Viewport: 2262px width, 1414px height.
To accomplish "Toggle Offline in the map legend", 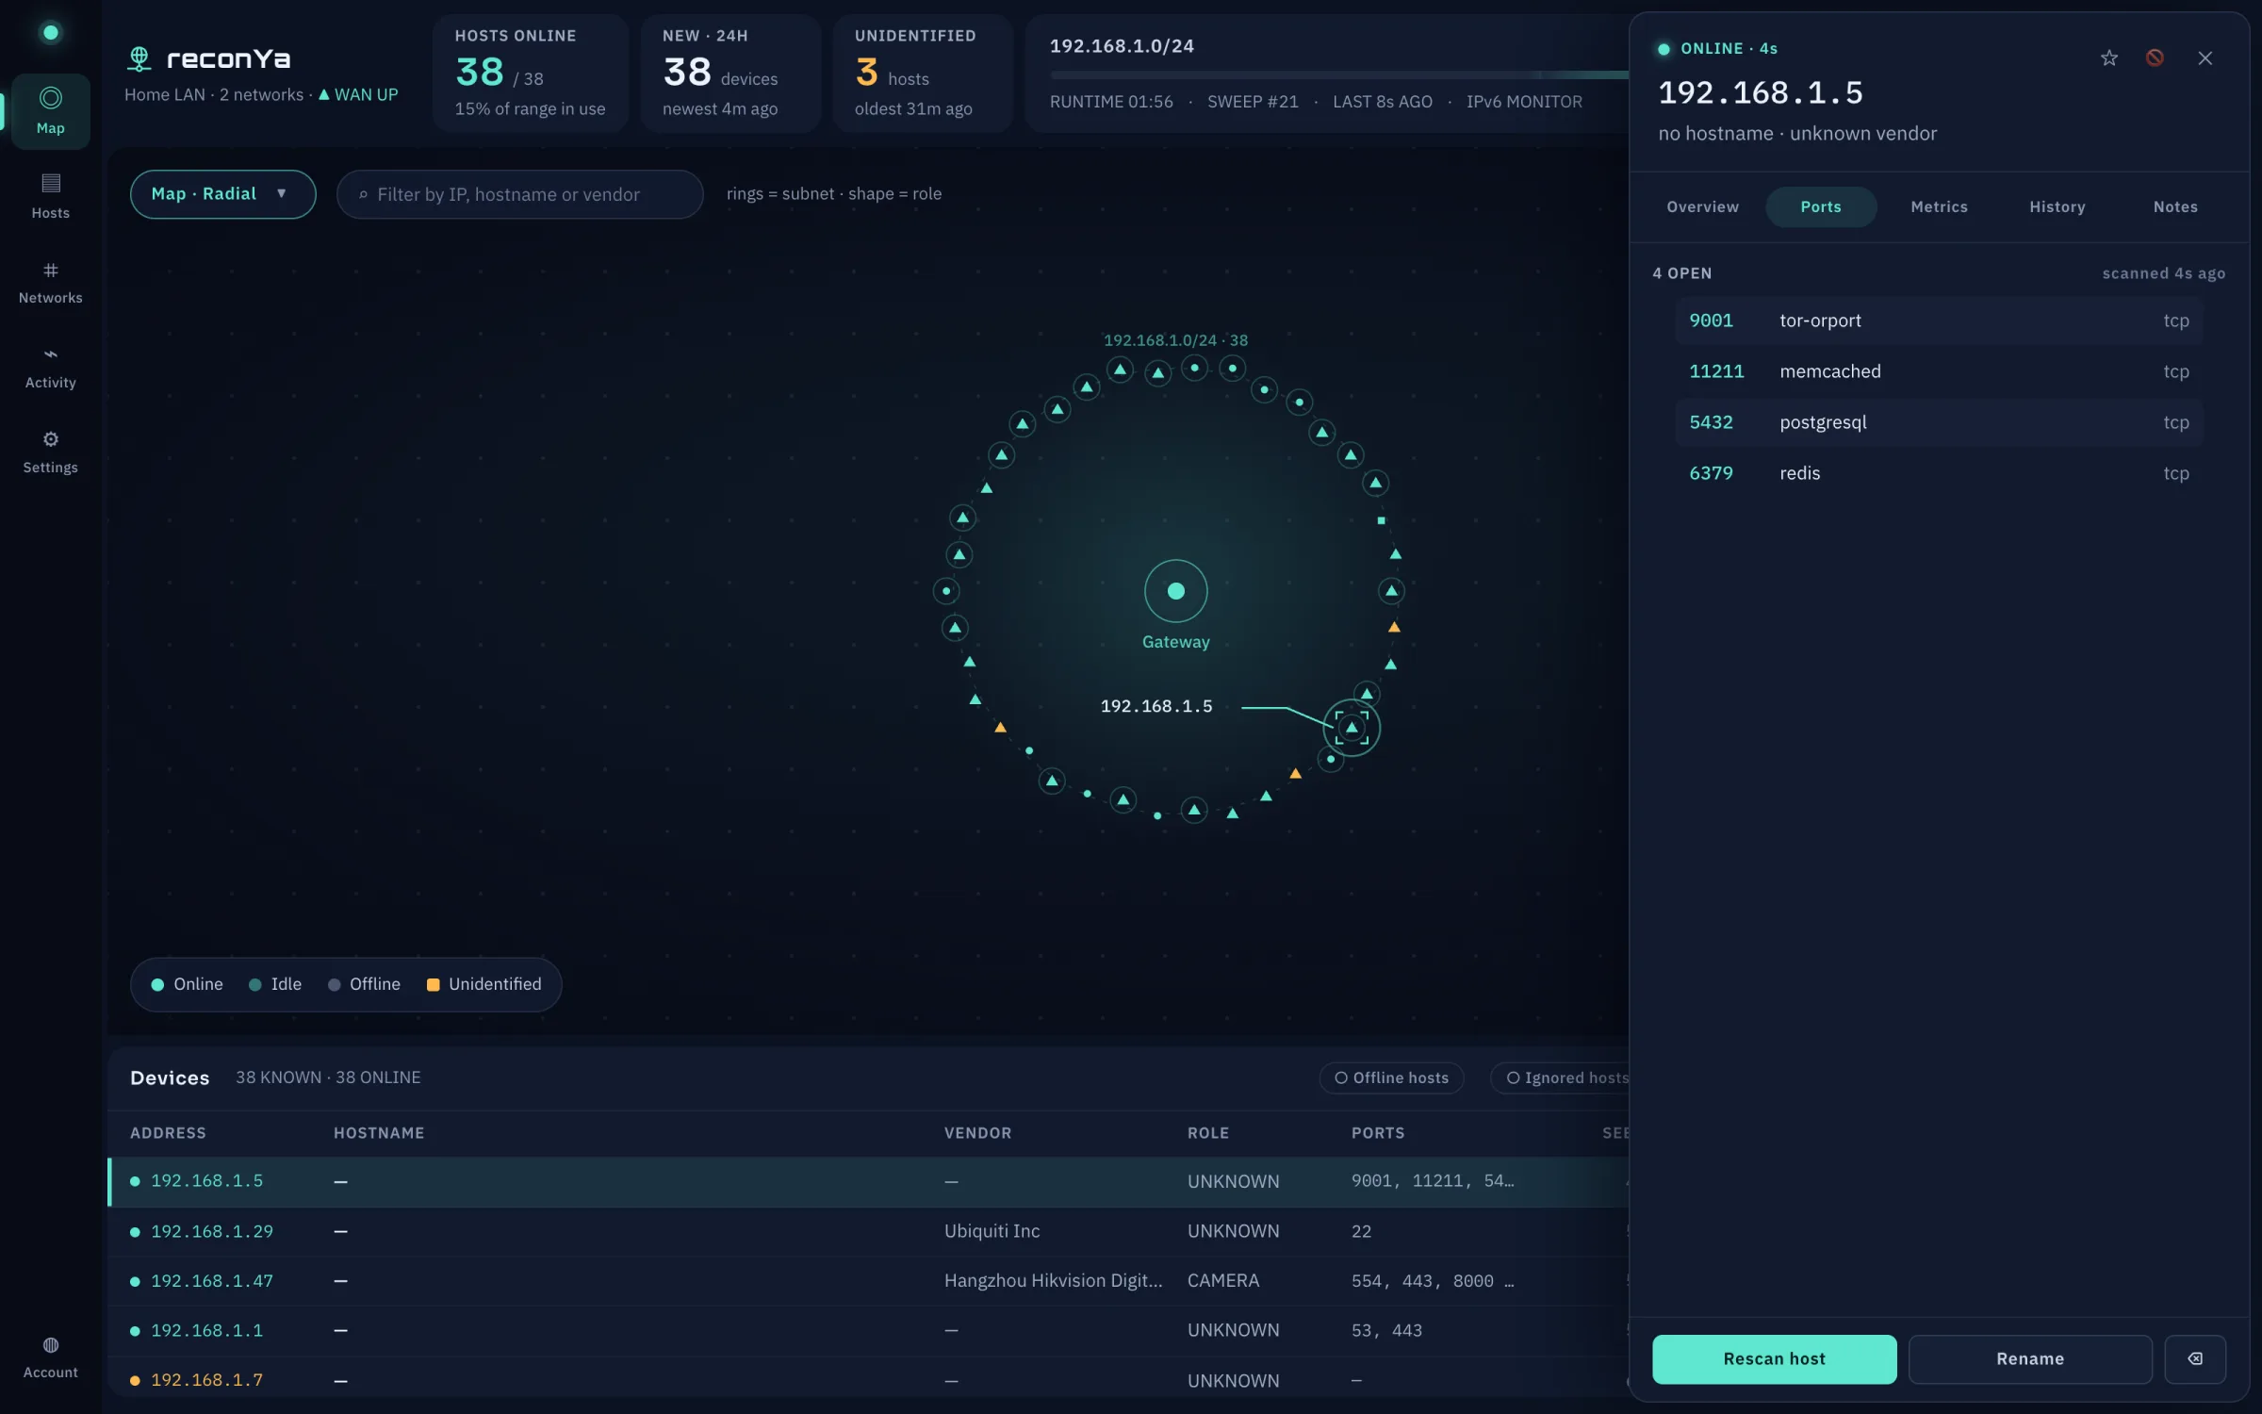I will (x=364, y=984).
